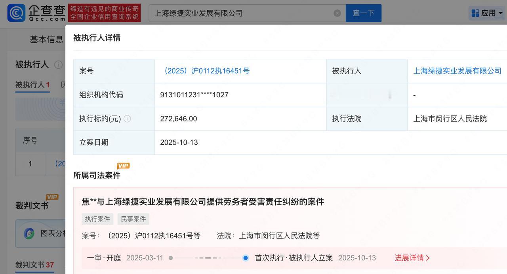Click the VIP badge above 所属司法案件
Screen dimensions: 507x274
(123, 166)
